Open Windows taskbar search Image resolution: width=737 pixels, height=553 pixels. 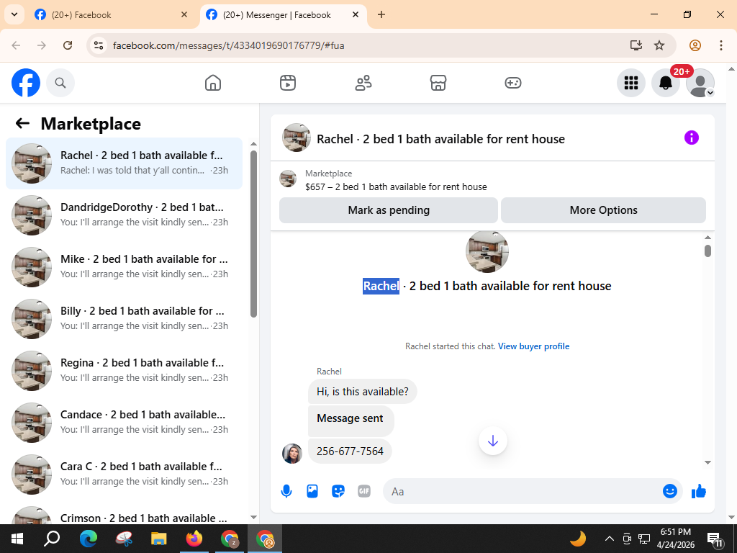pyautogui.click(x=52, y=539)
